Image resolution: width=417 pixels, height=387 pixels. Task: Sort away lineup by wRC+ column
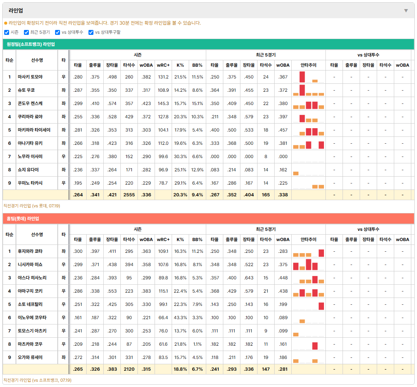click(x=163, y=65)
